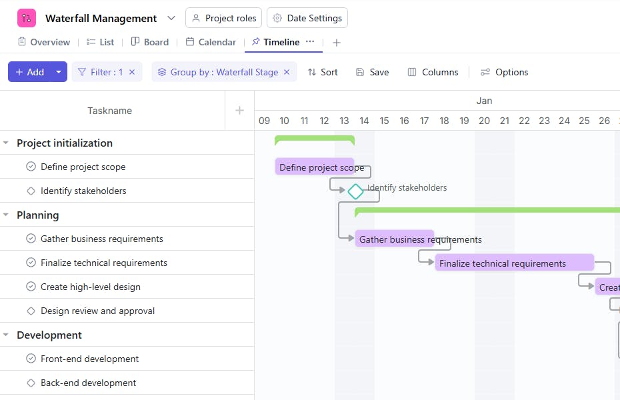The height and width of the screenshot is (400, 620).
Task: Open the Date Settings gear button
Action: pyautogui.click(x=307, y=18)
